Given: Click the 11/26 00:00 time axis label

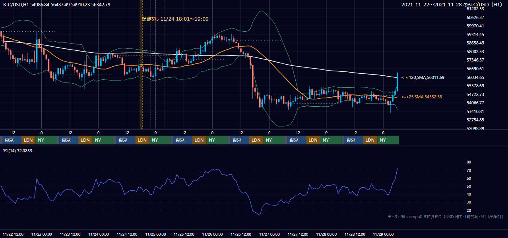Looking at the screenshot, I should pyautogui.click(x=213, y=234).
